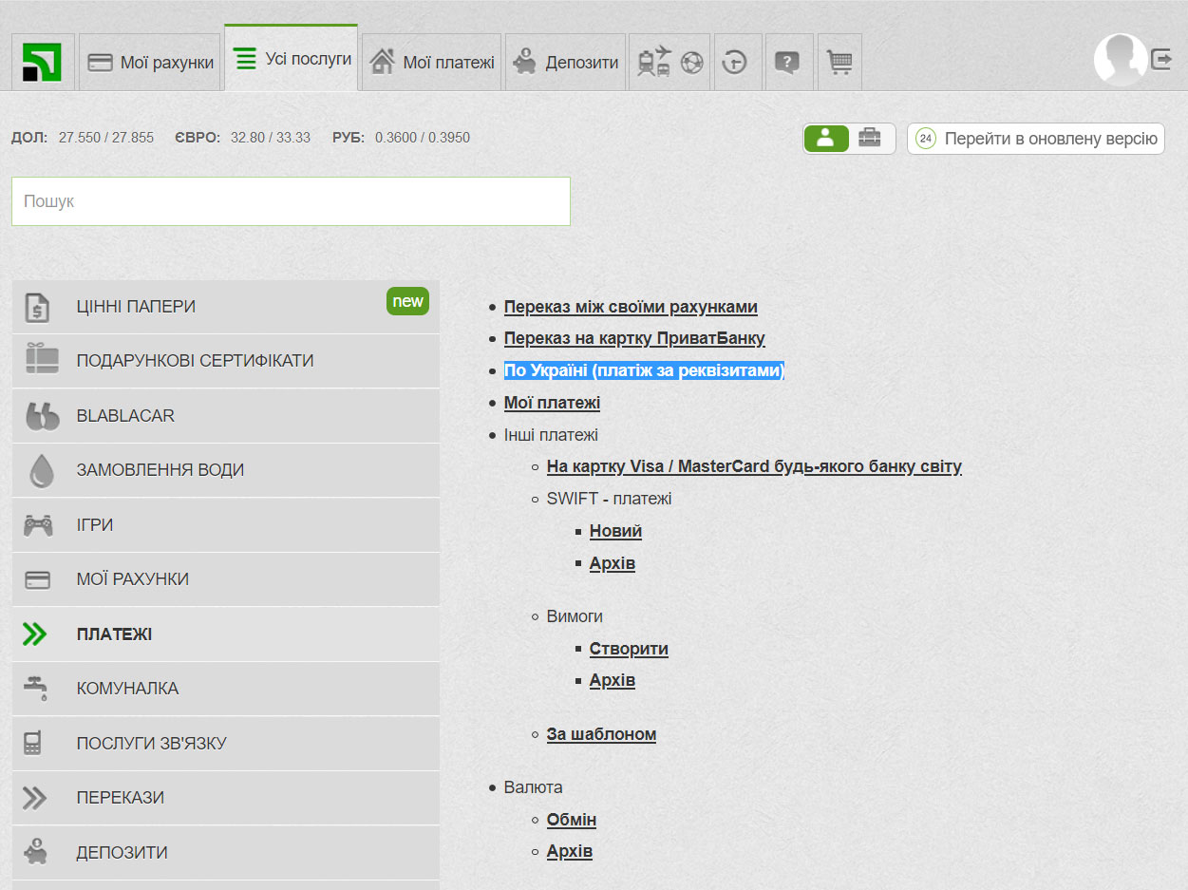1188x890 pixels.
Task: Click Перейти в оновлену версію button
Action: (1036, 139)
